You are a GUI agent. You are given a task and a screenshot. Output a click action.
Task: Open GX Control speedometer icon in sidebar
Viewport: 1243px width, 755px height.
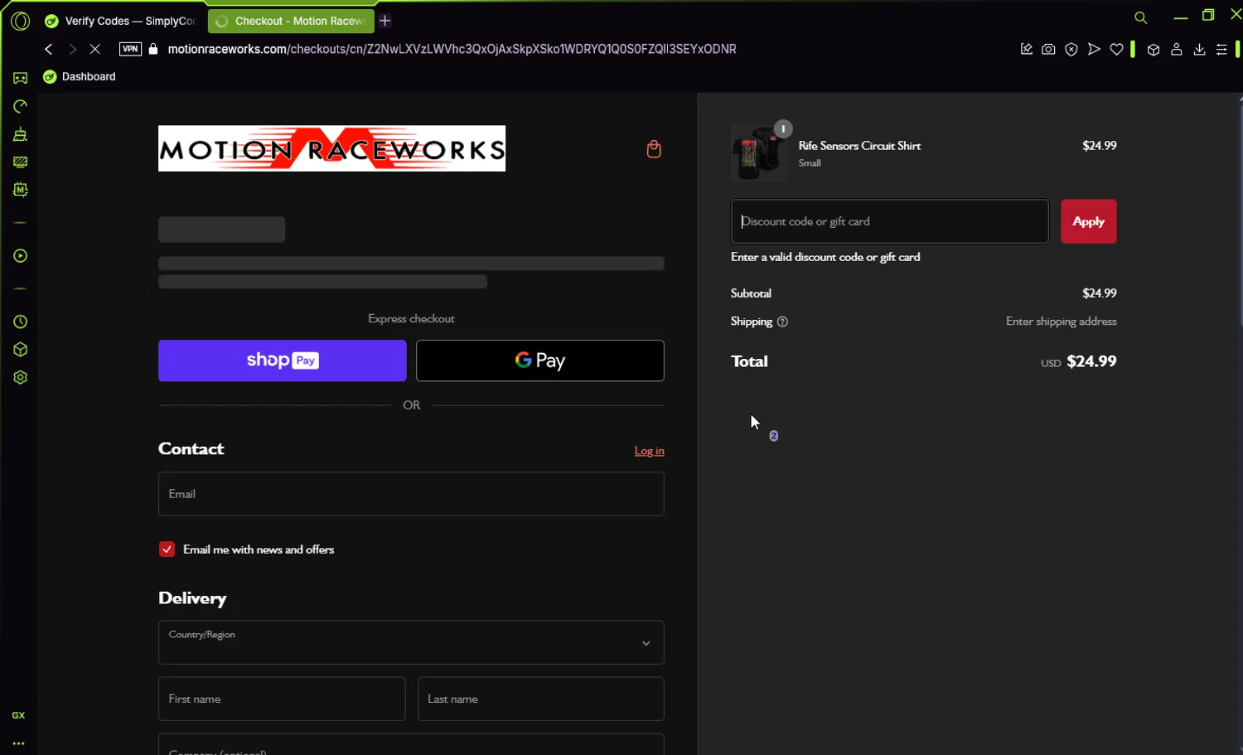click(x=21, y=106)
